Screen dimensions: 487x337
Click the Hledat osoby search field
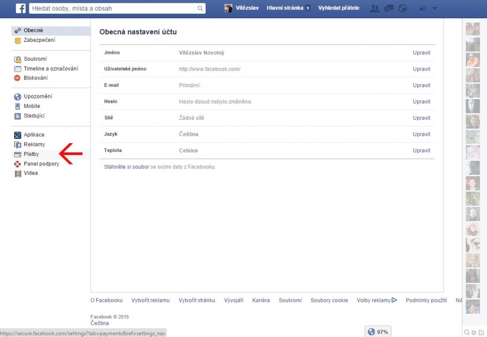pos(112,8)
